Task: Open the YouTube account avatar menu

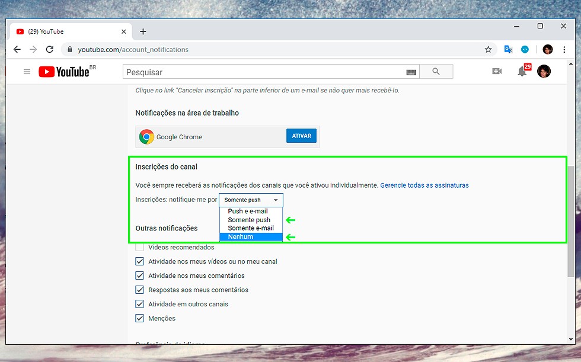Action: (x=544, y=71)
